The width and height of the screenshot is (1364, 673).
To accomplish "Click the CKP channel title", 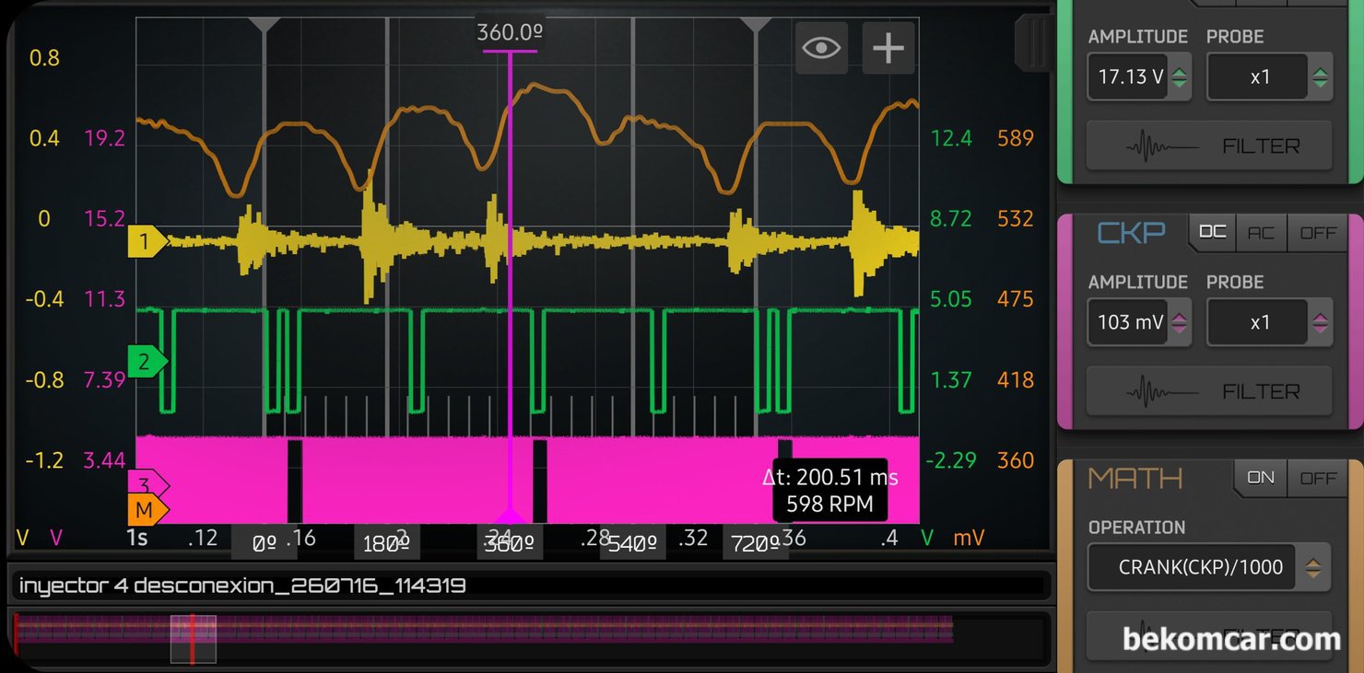I will click(1130, 233).
